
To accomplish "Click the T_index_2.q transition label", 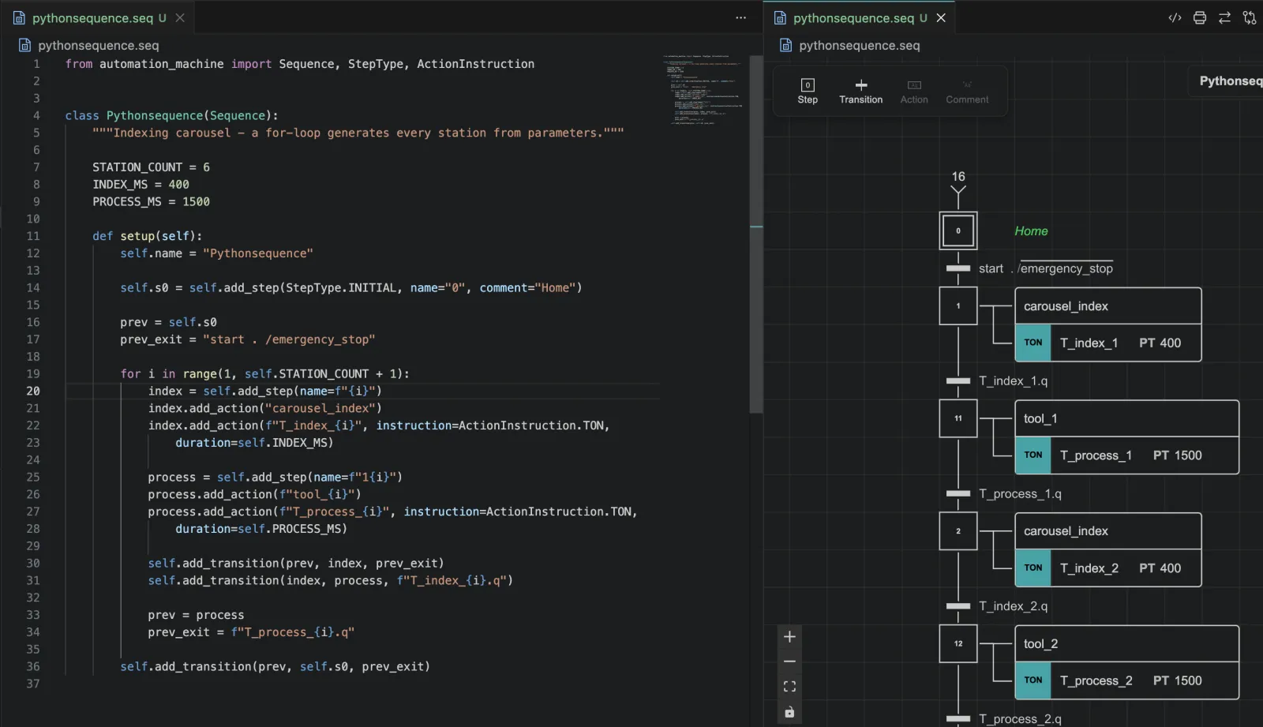I will tap(1013, 606).
